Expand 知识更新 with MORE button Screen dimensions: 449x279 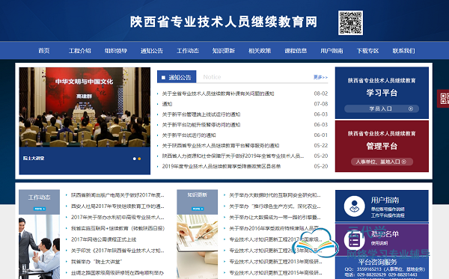click(198, 209)
